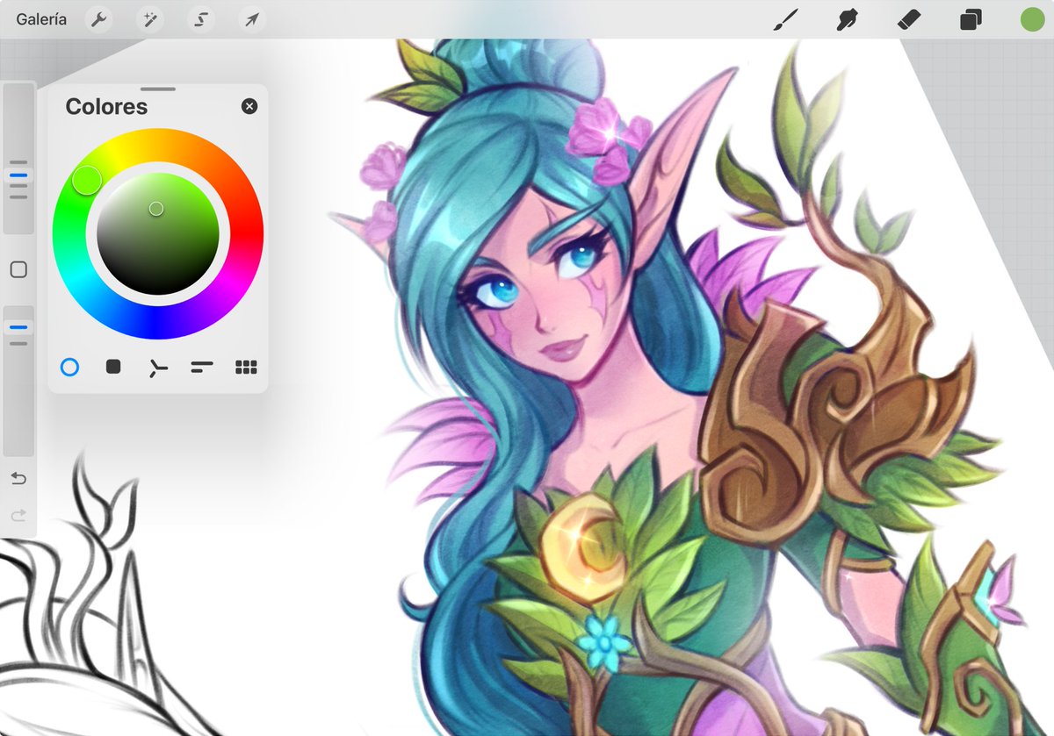
Task: Switch to the Palettes grid tab
Action: click(x=246, y=367)
